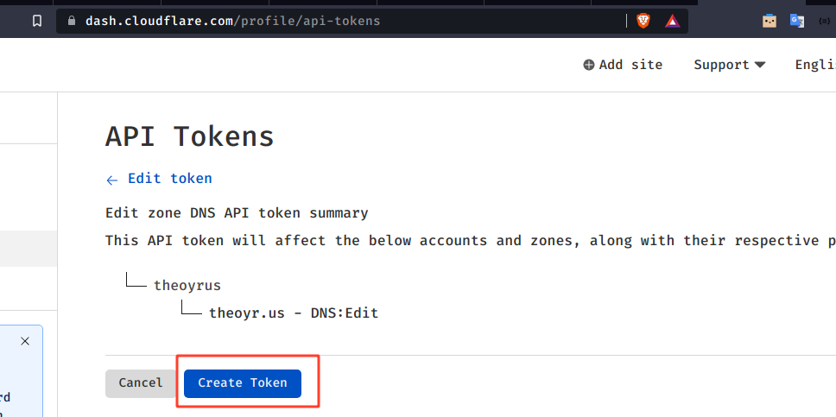This screenshot has width=836, height=417.
Task: Click the back arrow before Edit token
Action: (x=111, y=180)
